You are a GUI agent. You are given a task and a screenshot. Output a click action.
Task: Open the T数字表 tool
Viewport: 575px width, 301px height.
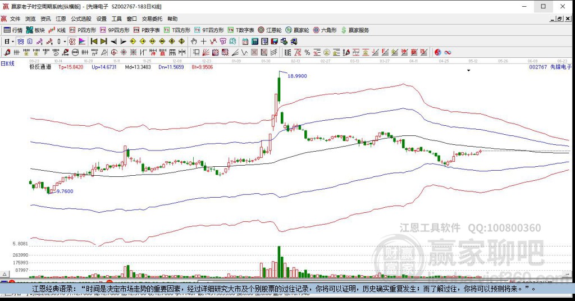click(x=241, y=30)
